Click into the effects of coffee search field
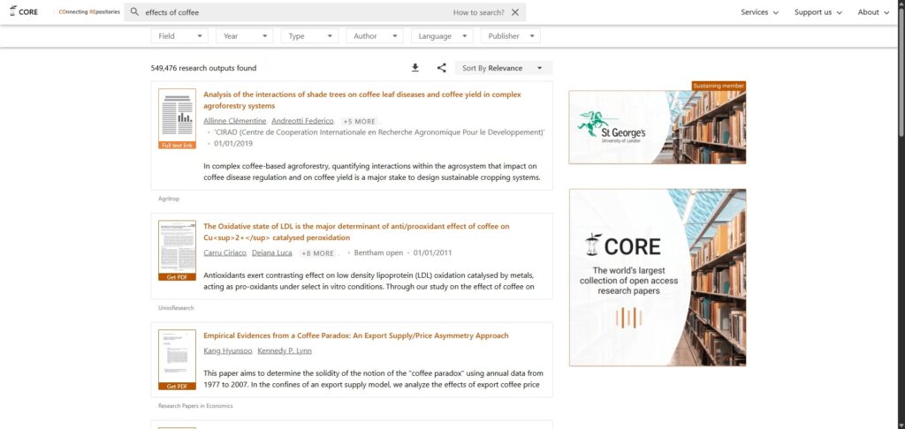 click(294, 12)
